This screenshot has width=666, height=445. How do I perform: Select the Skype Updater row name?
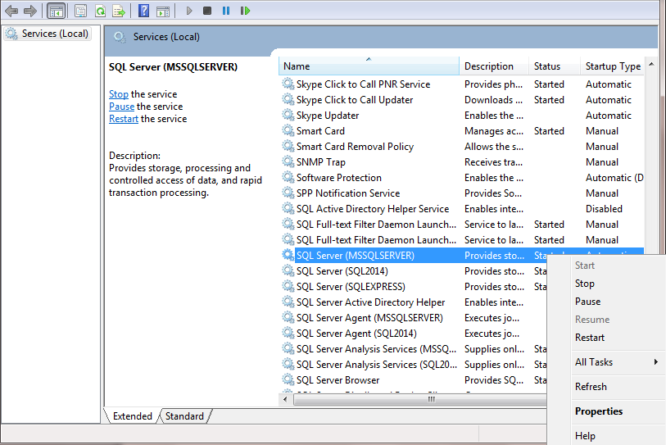[x=328, y=116]
